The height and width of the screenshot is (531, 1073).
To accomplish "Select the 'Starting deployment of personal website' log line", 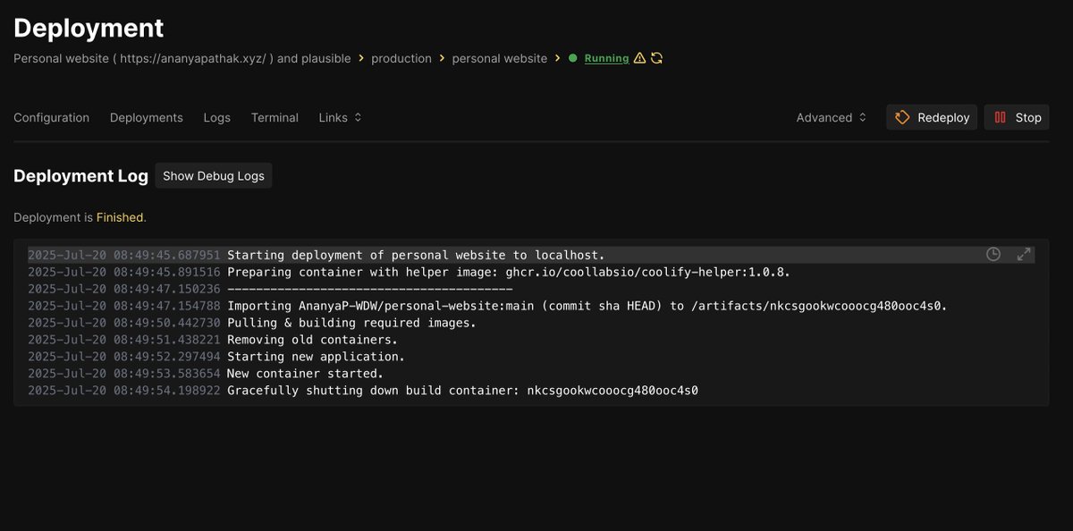I will (531, 255).
